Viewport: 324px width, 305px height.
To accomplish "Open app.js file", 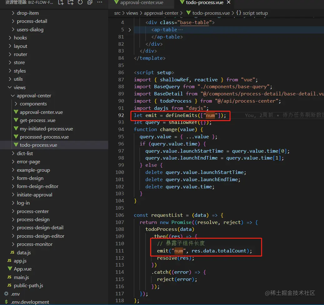I will pos(20,261).
